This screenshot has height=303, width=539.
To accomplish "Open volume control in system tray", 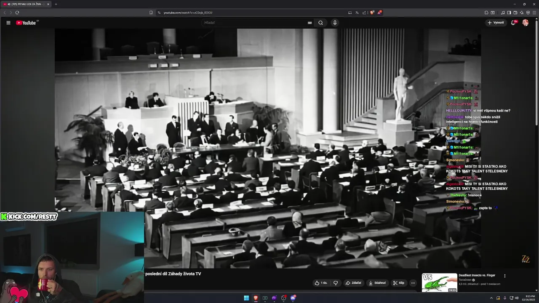I will pos(517,298).
